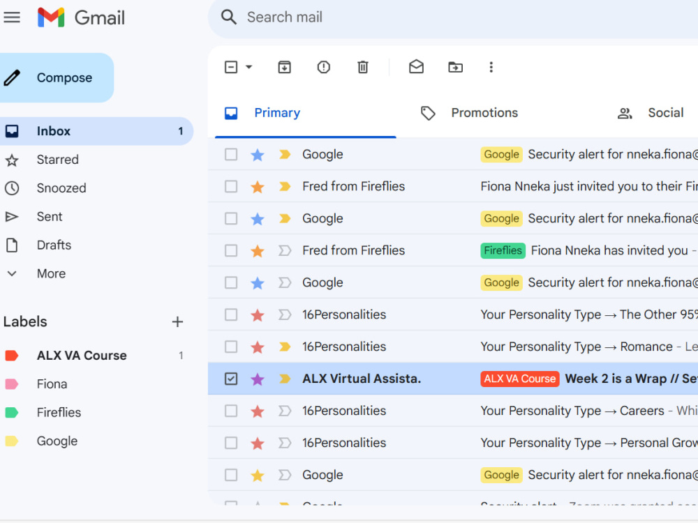Click the Compose button
The width and height of the screenshot is (698, 523).
(x=56, y=78)
